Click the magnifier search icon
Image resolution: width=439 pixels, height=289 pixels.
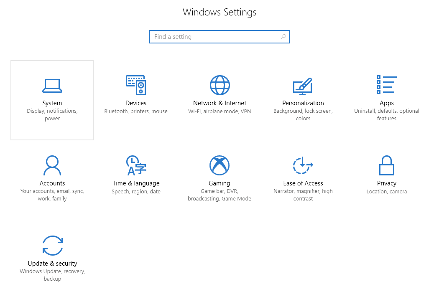point(283,37)
